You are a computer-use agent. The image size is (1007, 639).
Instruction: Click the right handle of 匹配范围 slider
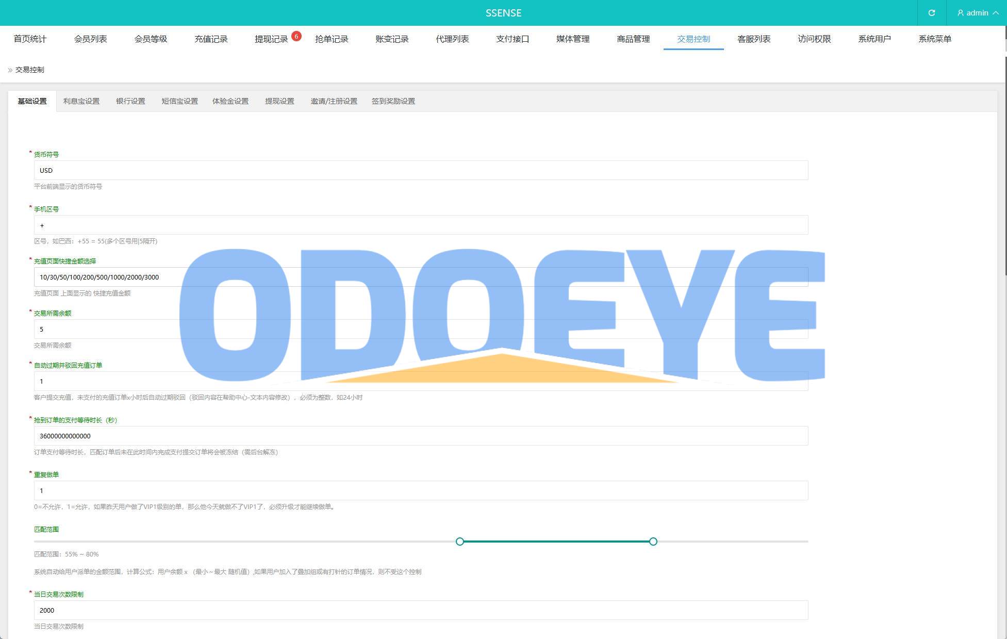pyautogui.click(x=653, y=542)
